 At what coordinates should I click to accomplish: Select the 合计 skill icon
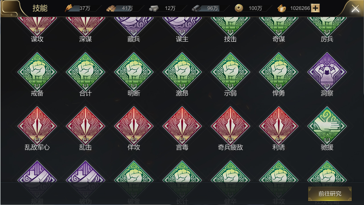click(x=85, y=72)
